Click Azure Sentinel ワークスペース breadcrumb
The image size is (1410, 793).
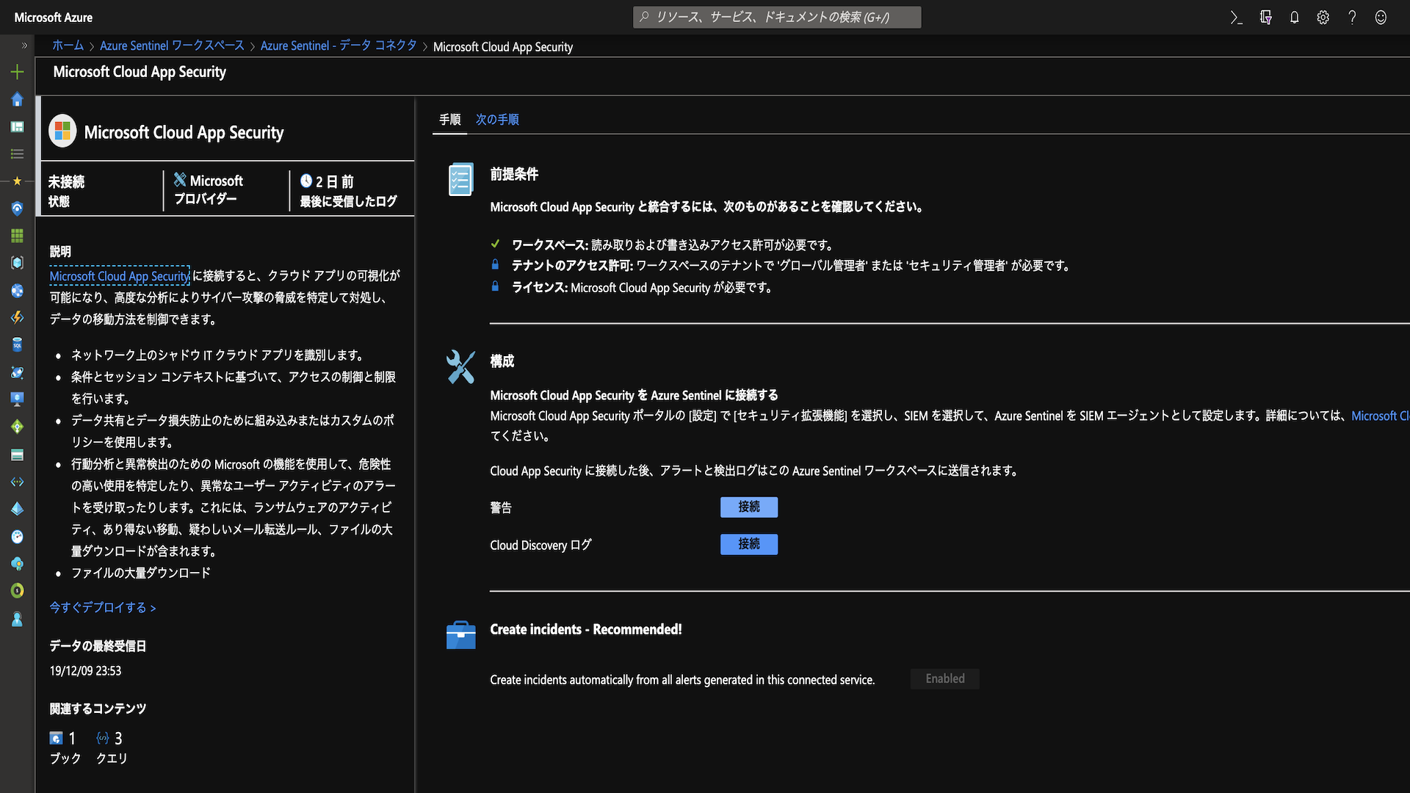pyautogui.click(x=172, y=46)
